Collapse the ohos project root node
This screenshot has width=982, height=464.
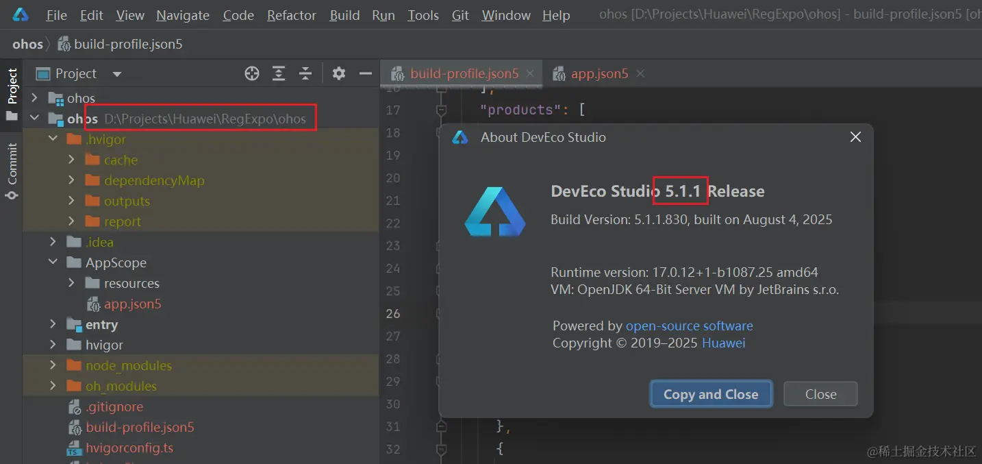[34, 119]
